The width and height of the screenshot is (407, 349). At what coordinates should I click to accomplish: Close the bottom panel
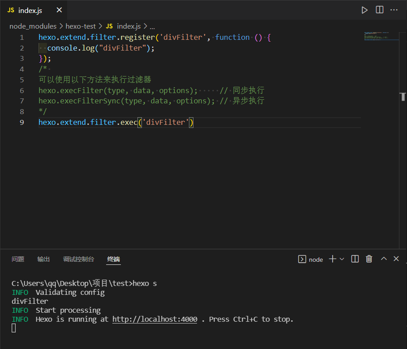click(396, 259)
